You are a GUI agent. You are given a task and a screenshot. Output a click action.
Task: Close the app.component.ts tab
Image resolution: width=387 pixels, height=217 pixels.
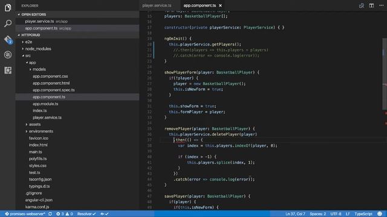(220, 5)
